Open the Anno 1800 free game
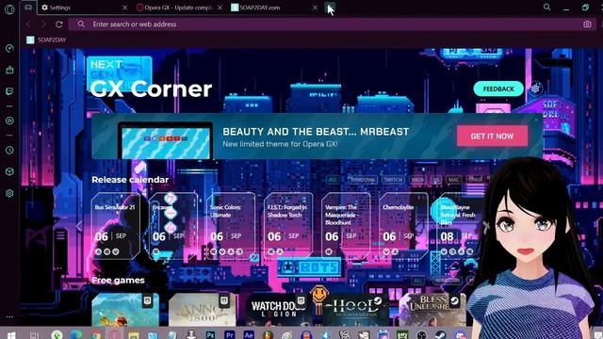 point(202,310)
